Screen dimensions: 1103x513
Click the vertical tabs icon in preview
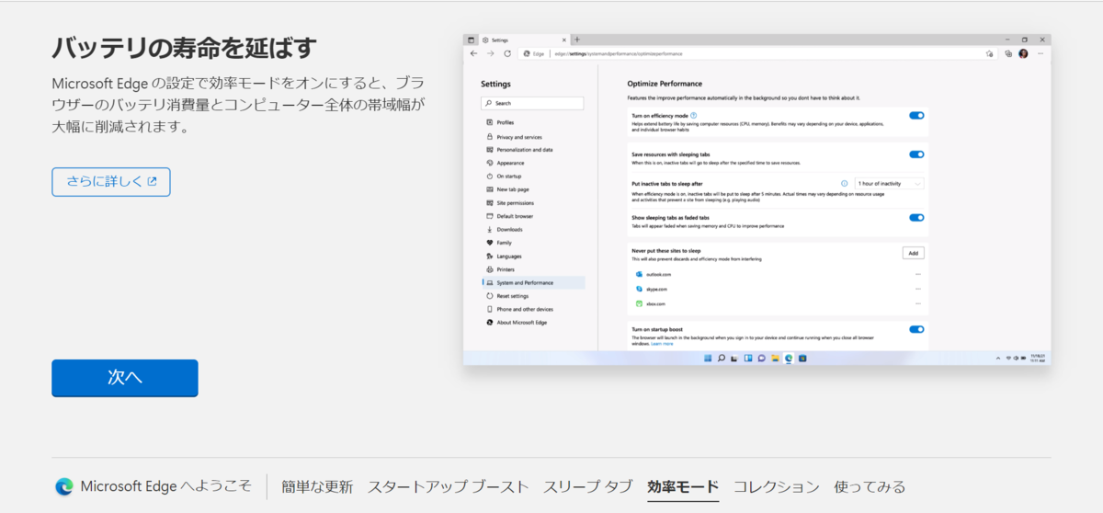click(x=471, y=40)
